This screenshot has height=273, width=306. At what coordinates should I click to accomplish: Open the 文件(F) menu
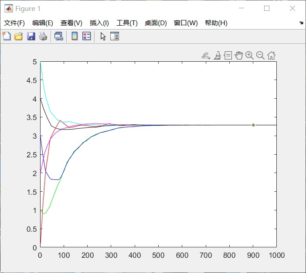[14, 23]
